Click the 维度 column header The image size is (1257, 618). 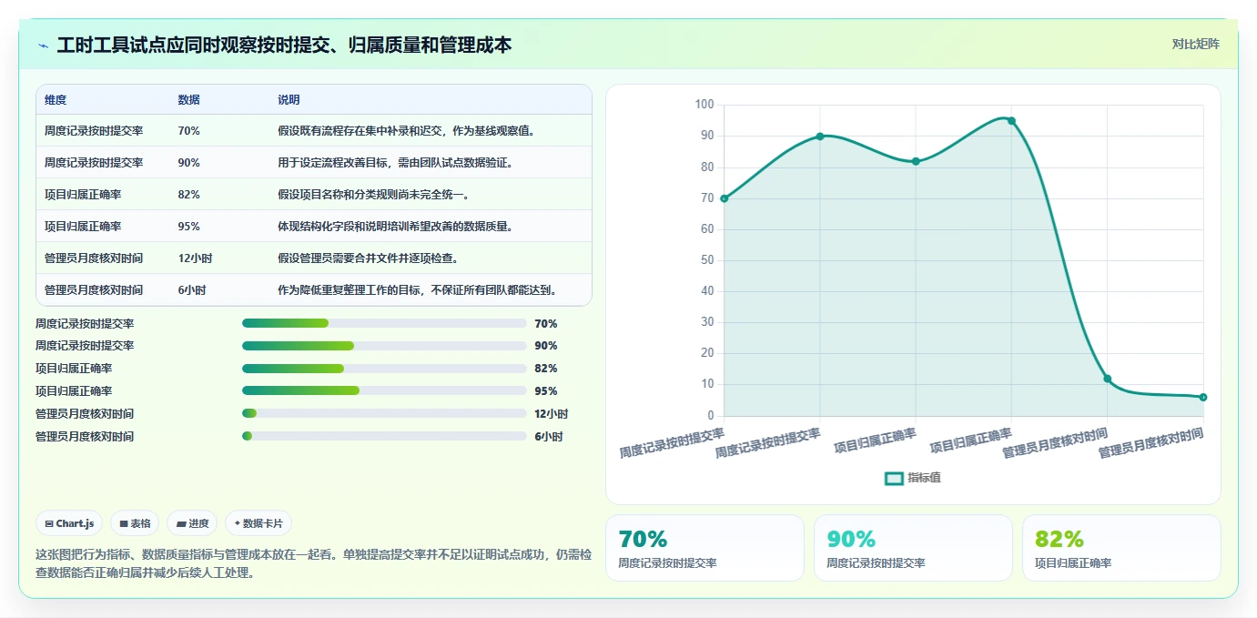56,100
